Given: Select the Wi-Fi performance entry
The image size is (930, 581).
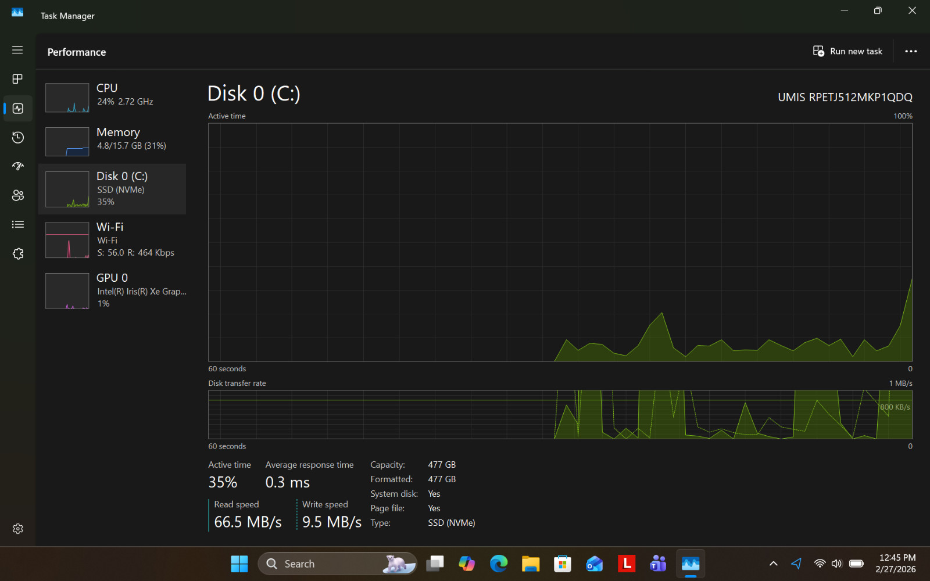Looking at the screenshot, I should tap(112, 240).
